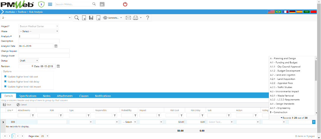Open the printer options arrow
This screenshot has height=139, width=321.
[141, 18]
